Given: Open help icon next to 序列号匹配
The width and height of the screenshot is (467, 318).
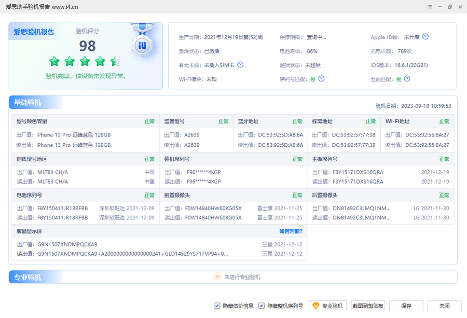Looking at the screenshot, I should coord(321,79).
